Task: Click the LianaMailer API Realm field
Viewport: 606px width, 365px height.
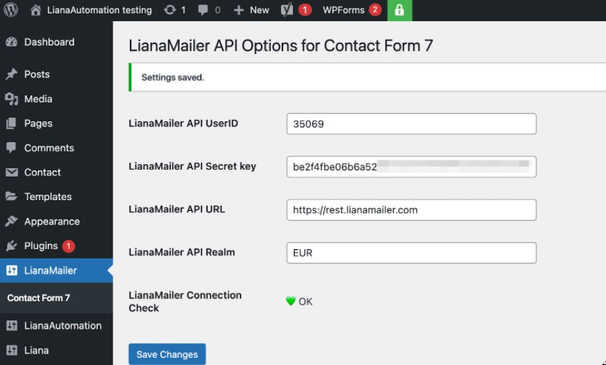Action: (x=412, y=253)
